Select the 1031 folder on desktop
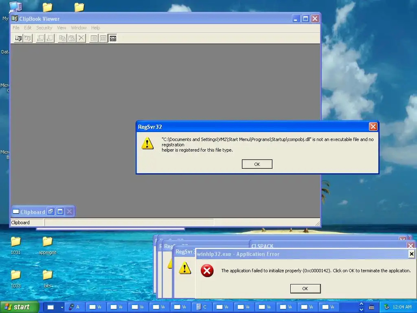417x313 pixels. [15, 245]
